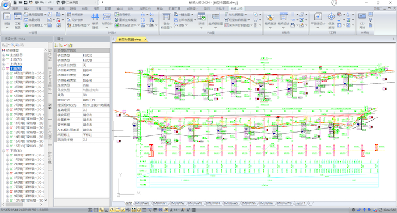Viewport: 397px width, 213px height.
Task: Click the grid display icon in status bar
Action: click(x=96, y=210)
